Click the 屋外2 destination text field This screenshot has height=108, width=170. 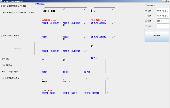pyautogui.click(x=163, y=21)
